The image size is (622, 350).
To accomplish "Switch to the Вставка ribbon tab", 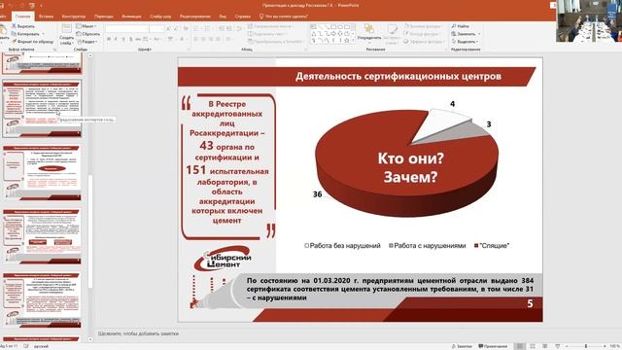I will coord(46,17).
